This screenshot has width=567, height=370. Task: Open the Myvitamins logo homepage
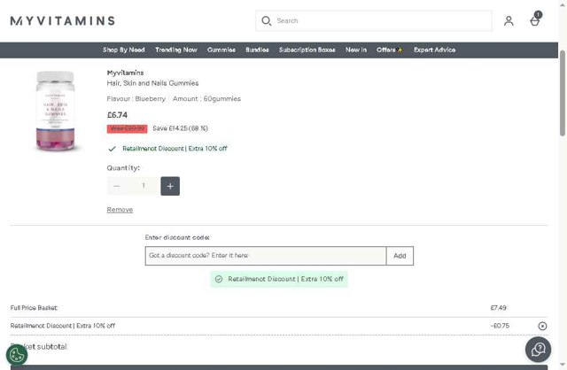tap(63, 21)
